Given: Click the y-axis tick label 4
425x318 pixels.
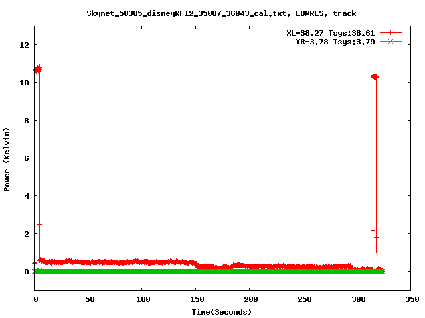Looking at the screenshot, I should (x=27, y=196).
